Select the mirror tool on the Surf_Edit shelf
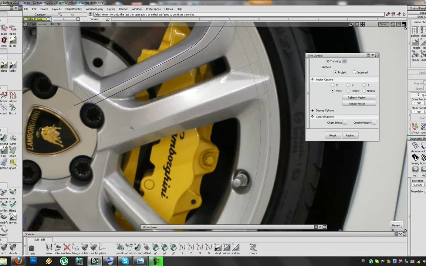Image resolution: width=426 pixels, height=266 pixels. 49,248
